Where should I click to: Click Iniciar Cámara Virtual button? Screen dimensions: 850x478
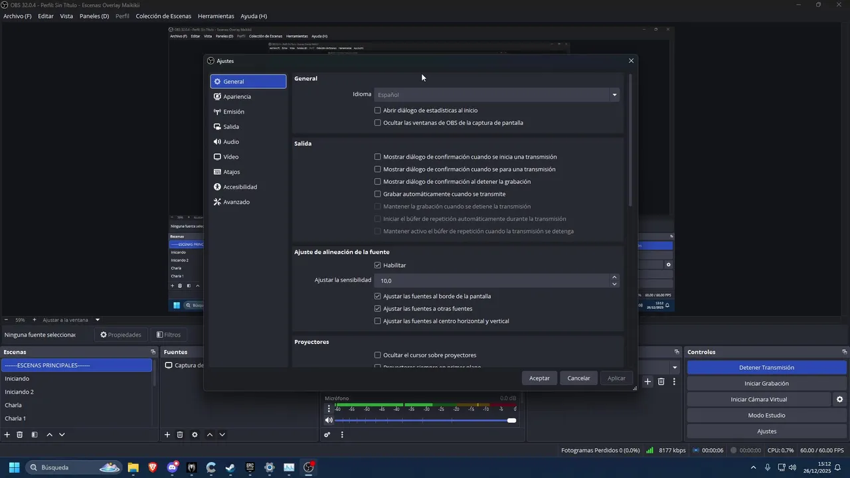[x=759, y=400]
